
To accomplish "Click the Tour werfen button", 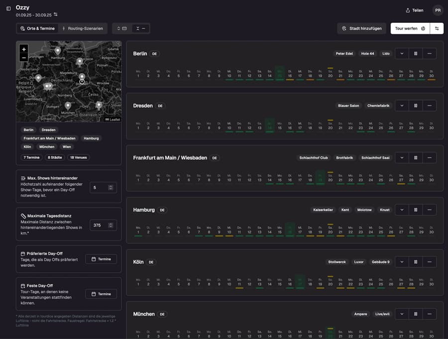I will [x=410, y=28].
